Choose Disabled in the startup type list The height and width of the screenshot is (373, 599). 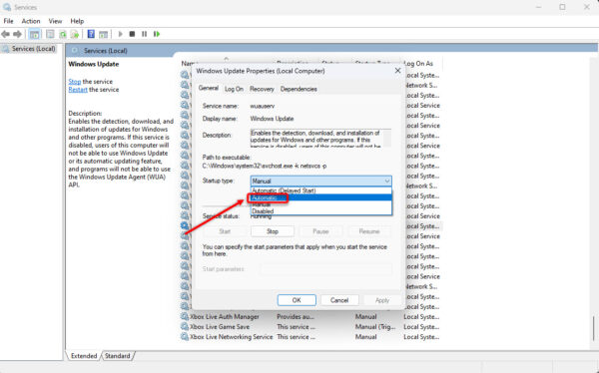click(320, 211)
